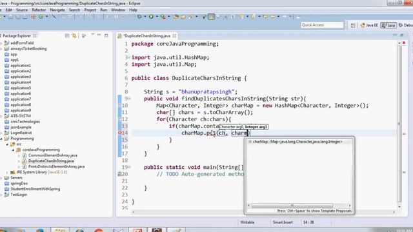Click the Search toolbar icon
Viewport: 413px width, 232px height.
pos(191,17)
